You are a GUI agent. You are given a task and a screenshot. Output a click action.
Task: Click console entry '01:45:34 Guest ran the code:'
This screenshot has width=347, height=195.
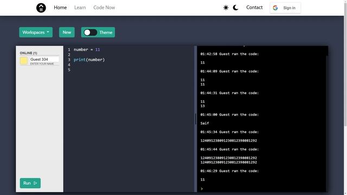pos(229,132)
